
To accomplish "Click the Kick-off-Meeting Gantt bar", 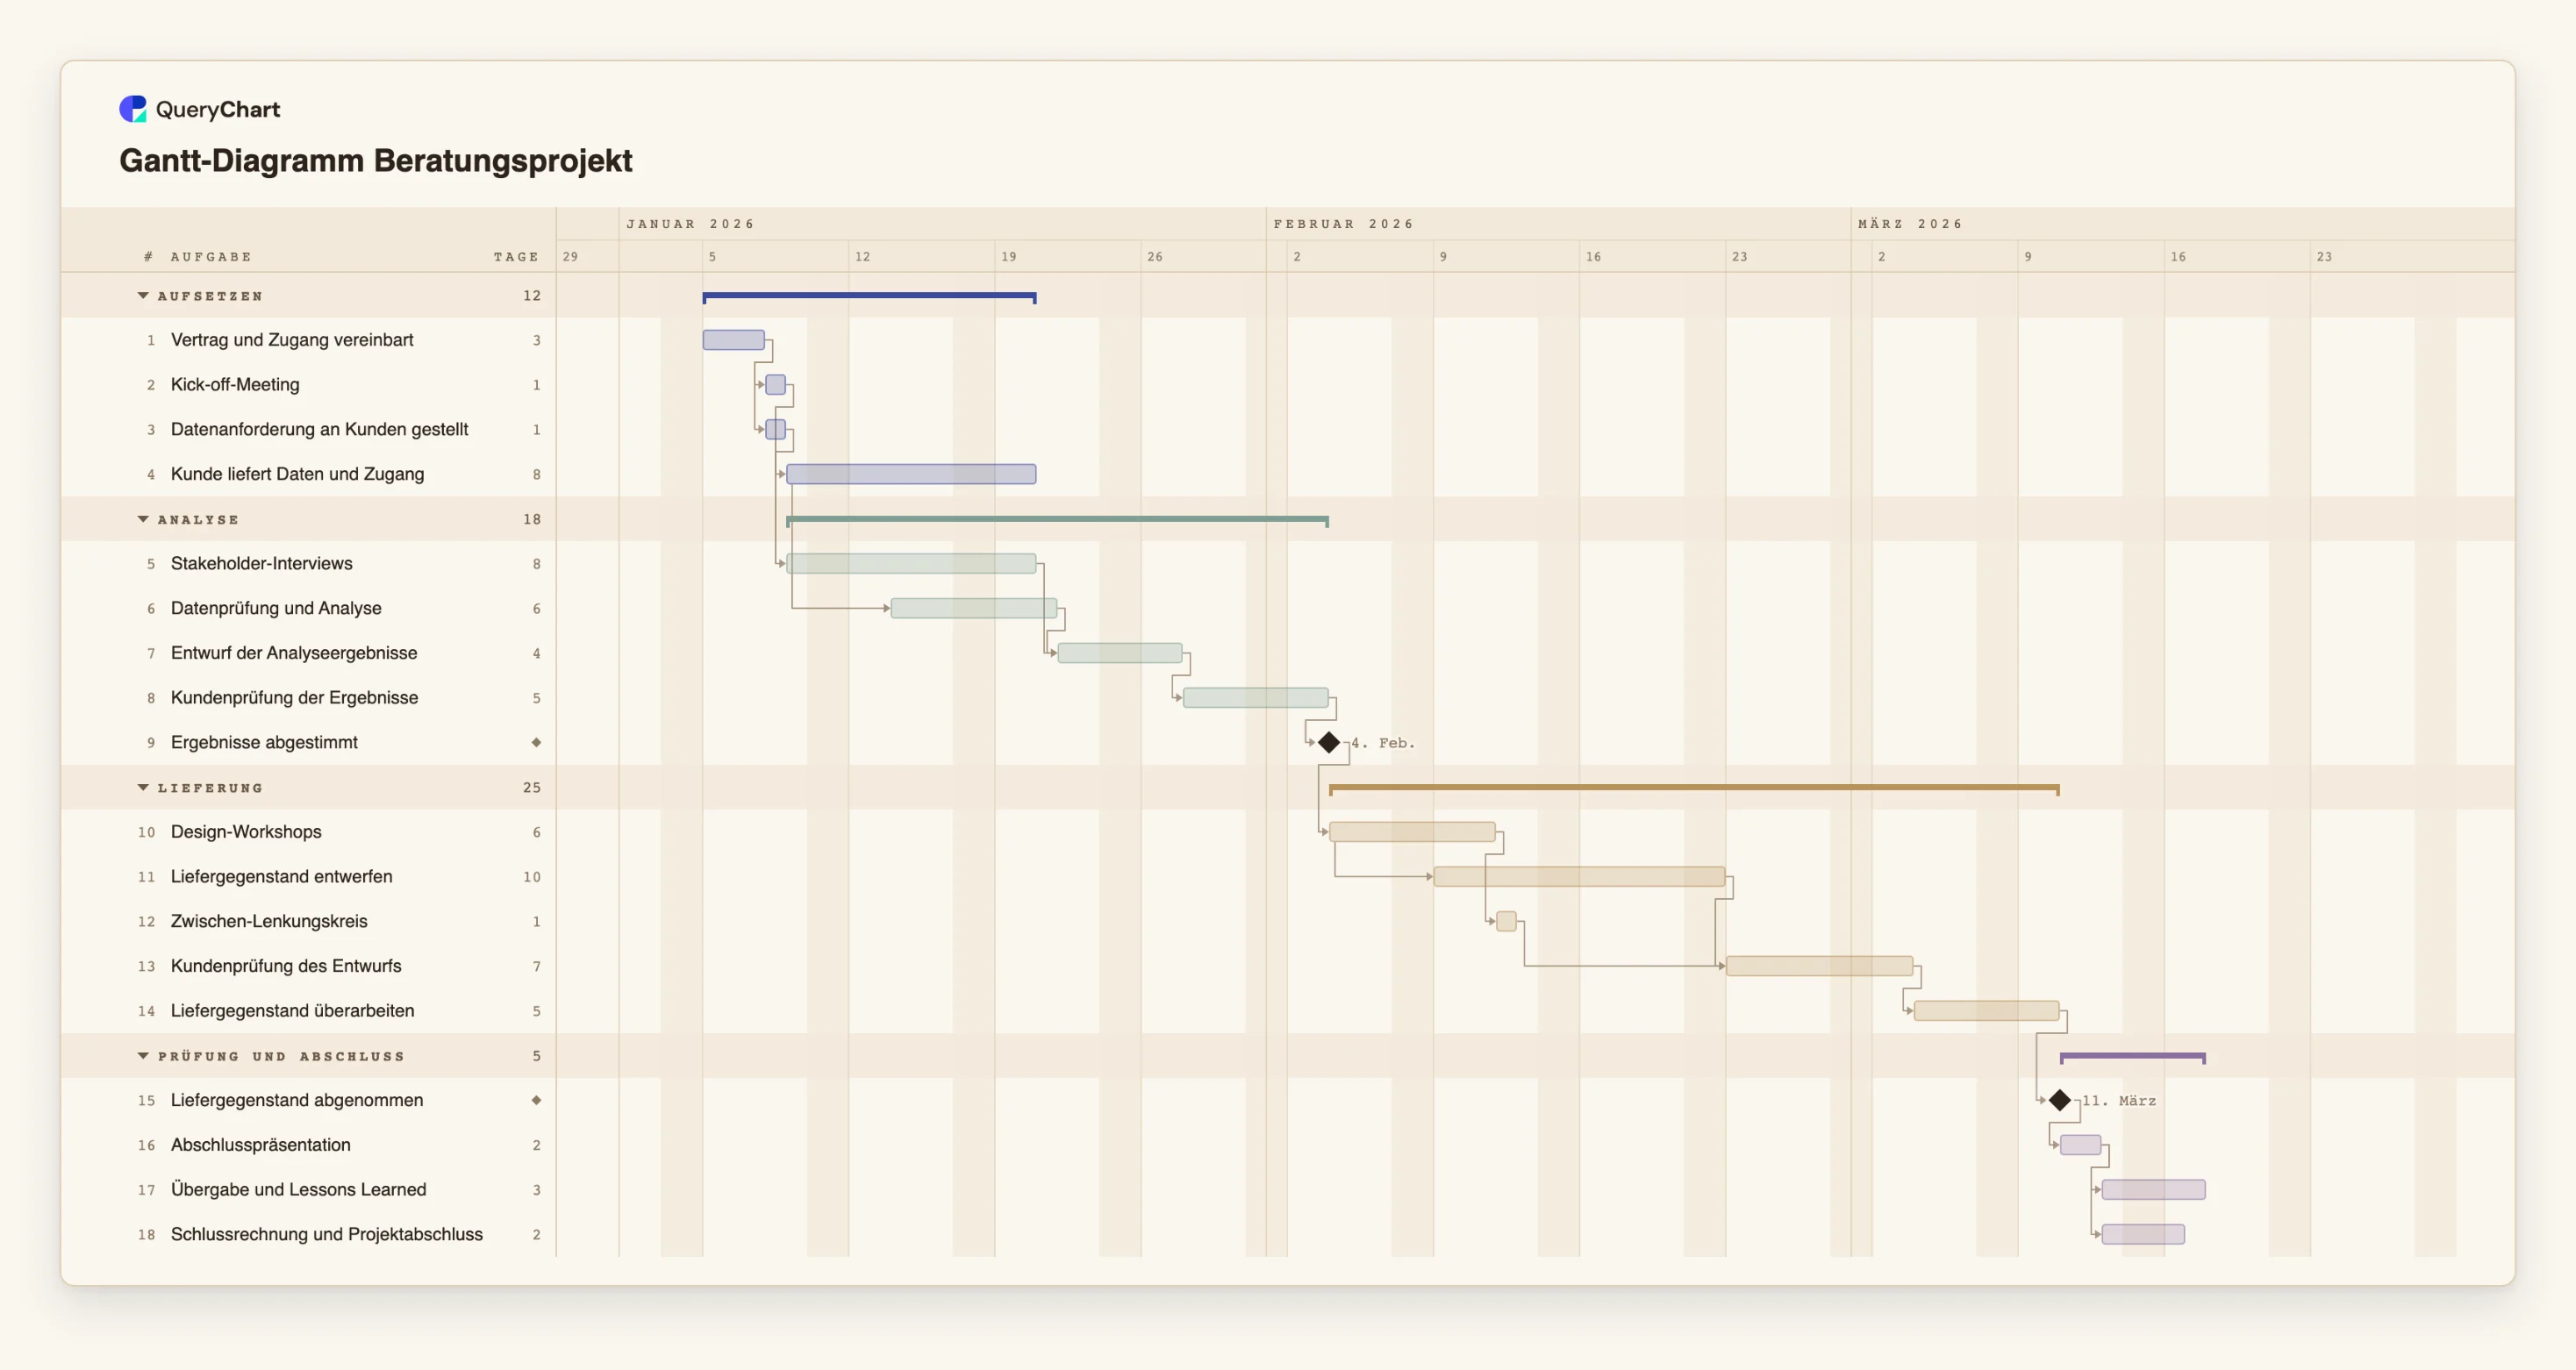I will (x=776, y=385).
